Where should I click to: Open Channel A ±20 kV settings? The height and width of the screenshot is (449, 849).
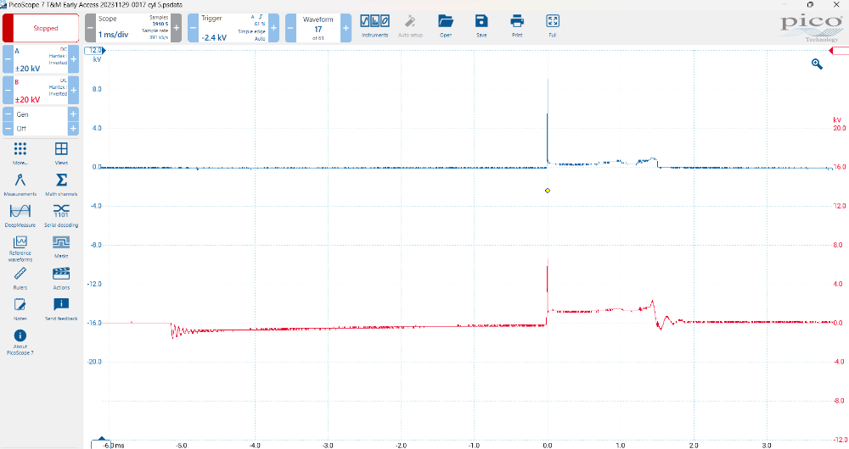pos(41,59)
